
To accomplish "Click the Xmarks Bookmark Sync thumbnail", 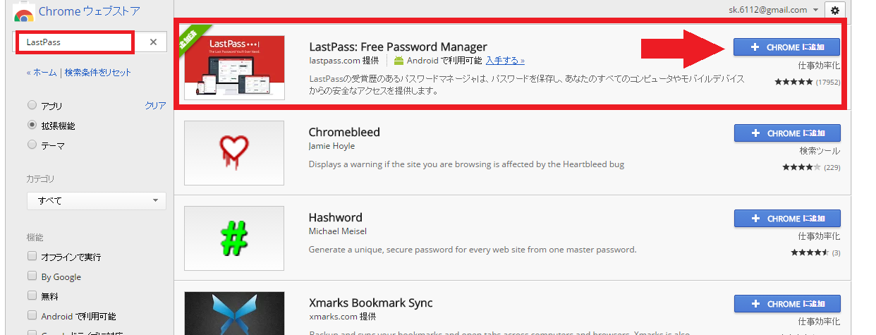I will pos(234,313).
